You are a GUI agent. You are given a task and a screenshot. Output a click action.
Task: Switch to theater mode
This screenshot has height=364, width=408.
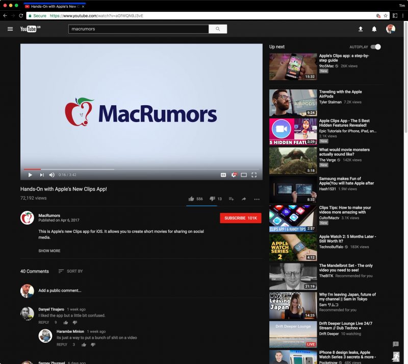pyautogui.click(x=244, y=175)
